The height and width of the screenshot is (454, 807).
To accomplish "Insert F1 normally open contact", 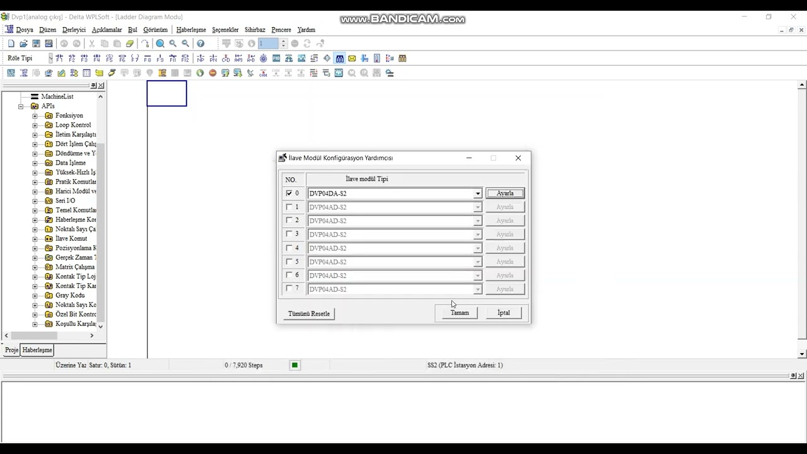I will click(x=59, y=58).
